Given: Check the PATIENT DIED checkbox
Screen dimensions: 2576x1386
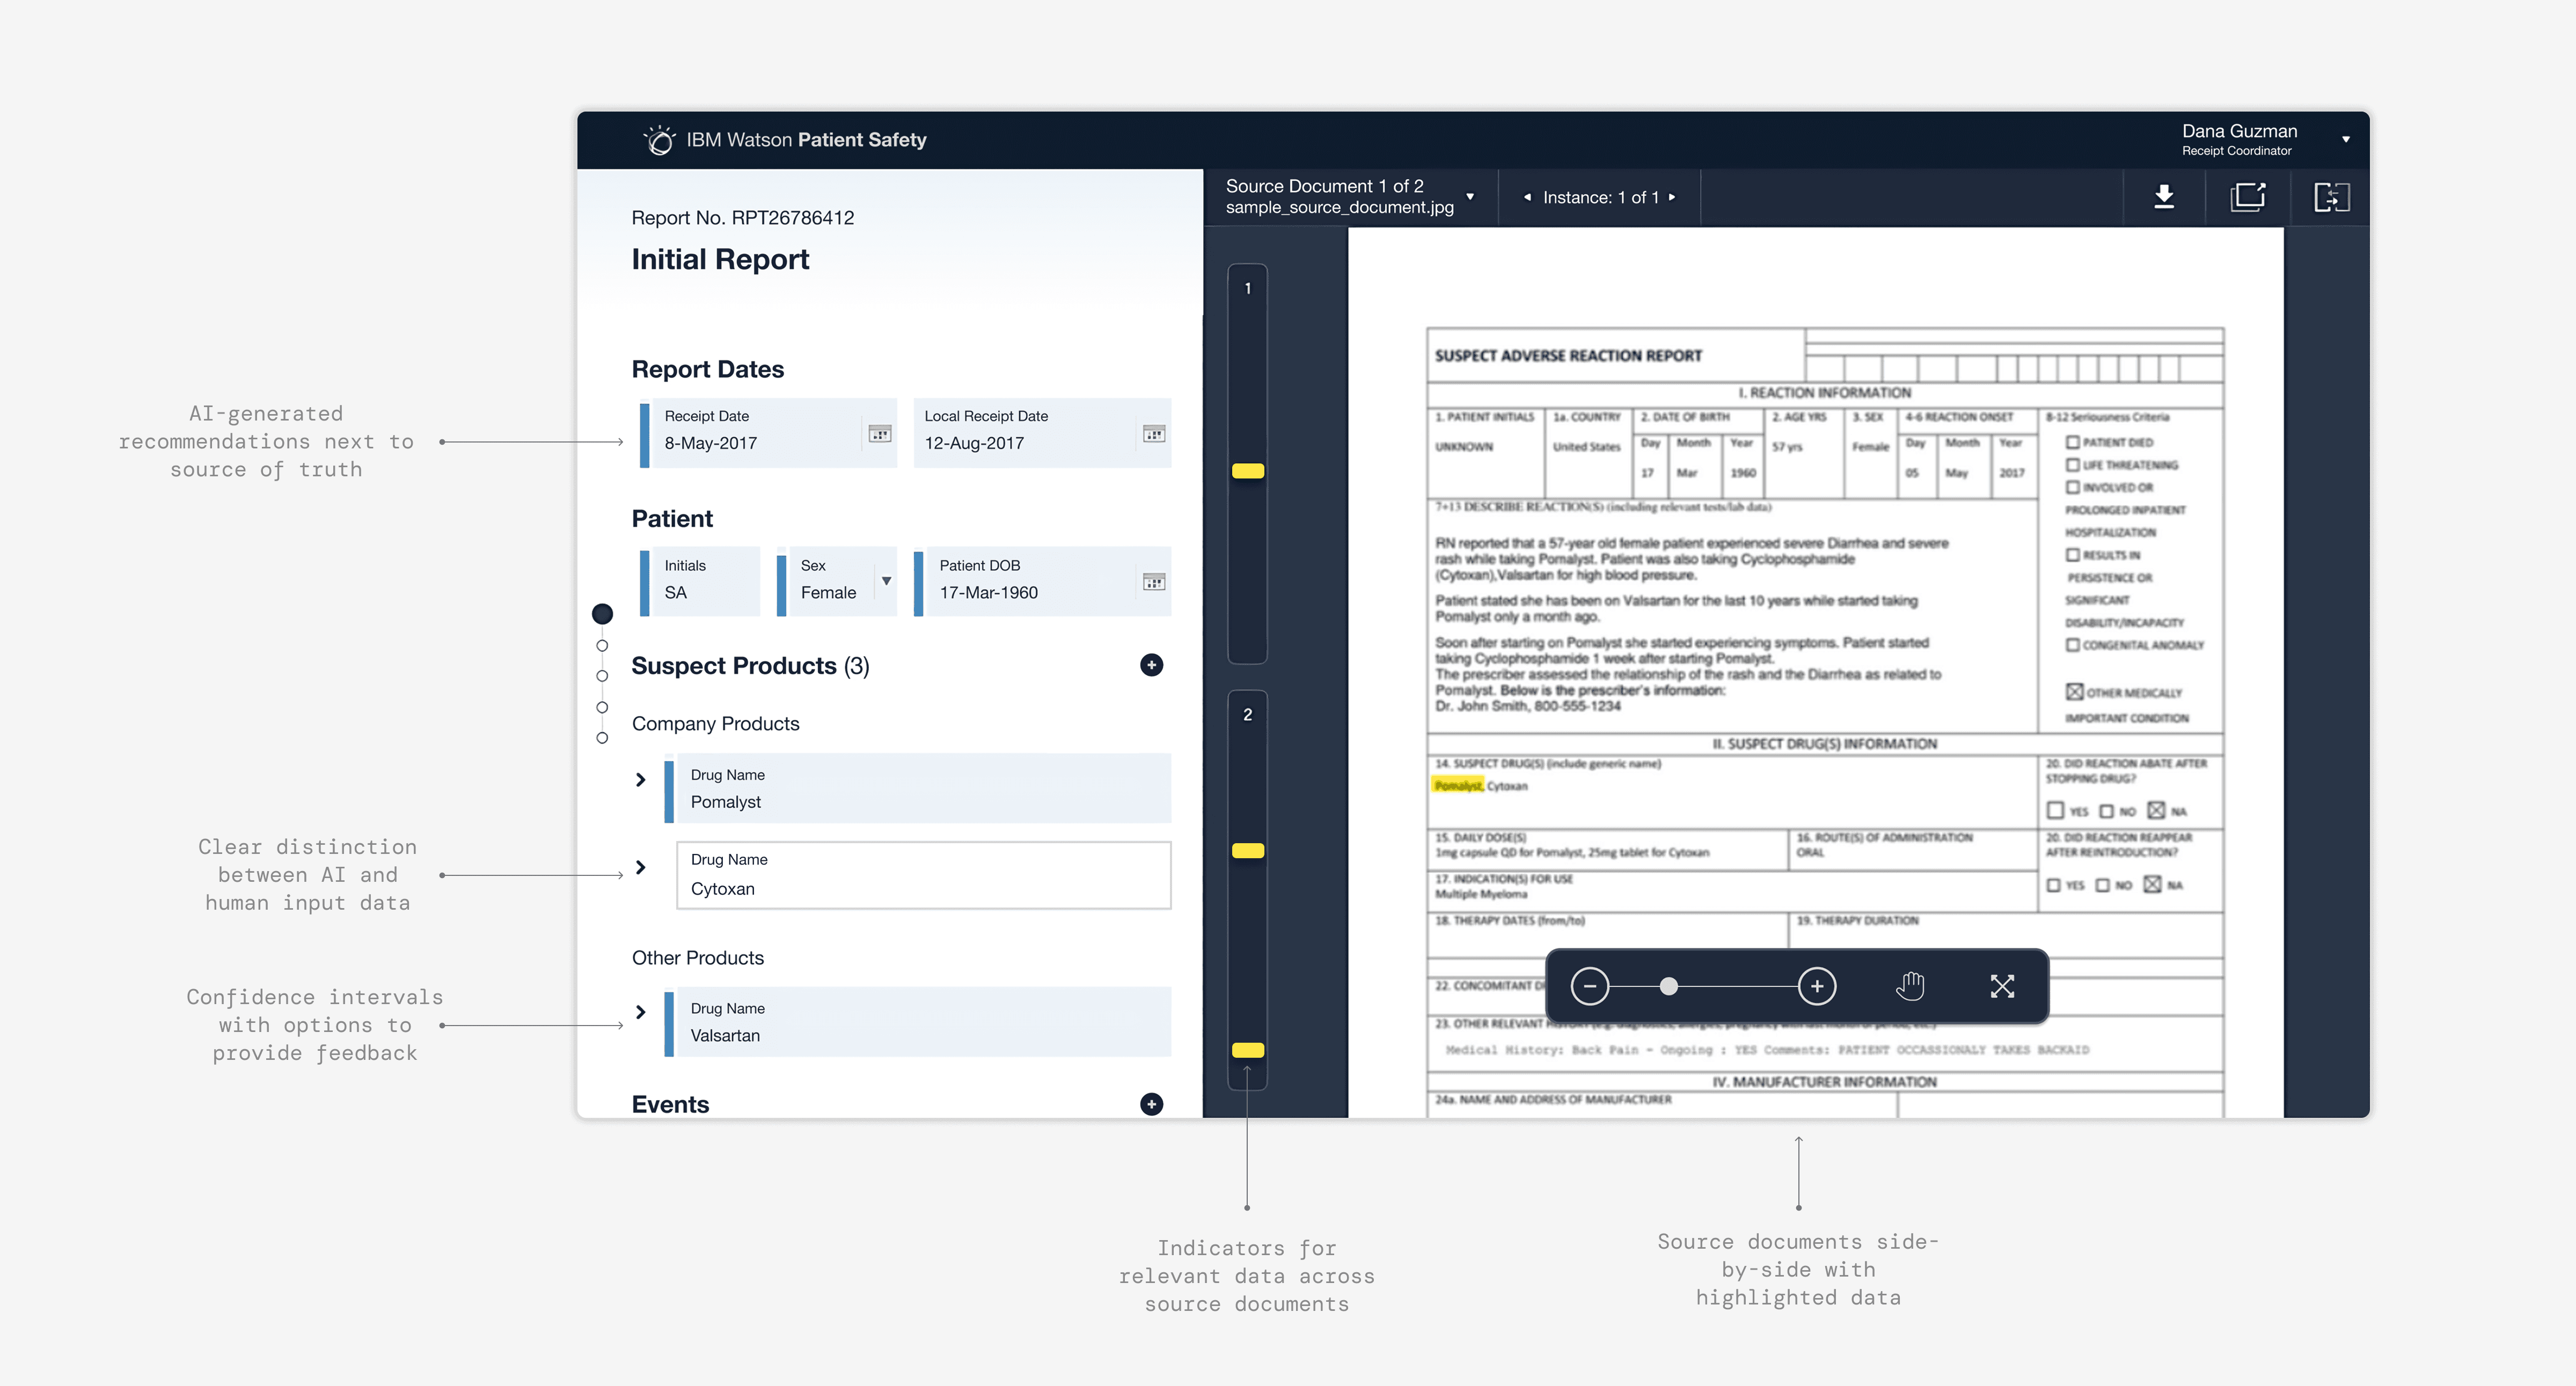Looking at the screenshot, I should point(2072,441).
